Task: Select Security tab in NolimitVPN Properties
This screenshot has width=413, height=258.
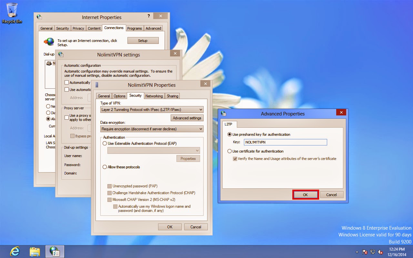Action: coord(136,95)
